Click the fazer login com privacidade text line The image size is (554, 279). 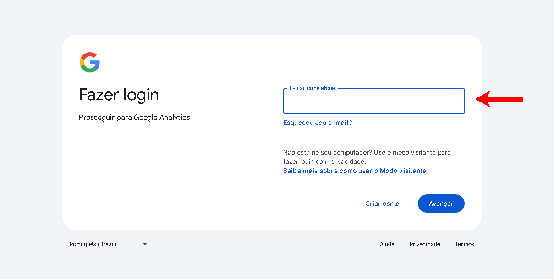click(x=324, y=161)
